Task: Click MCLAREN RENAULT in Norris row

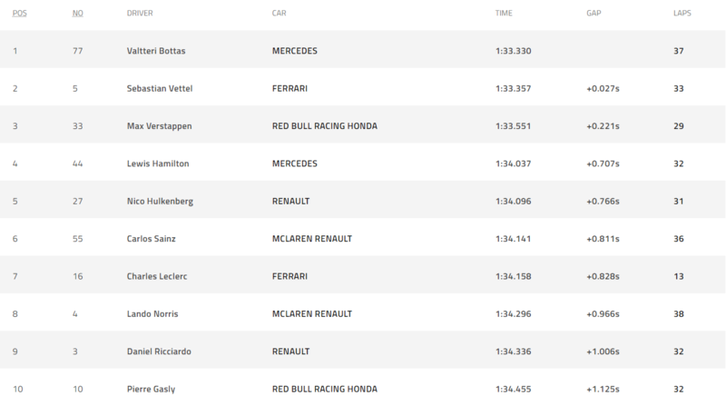Action: (312, 313)
